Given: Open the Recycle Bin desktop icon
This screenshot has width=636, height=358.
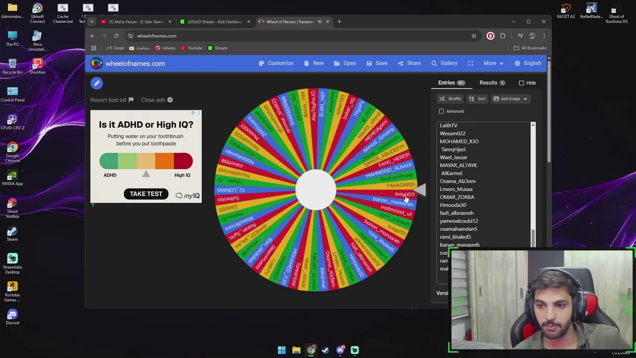Looking at the screenshot, I should pos(12,66).
